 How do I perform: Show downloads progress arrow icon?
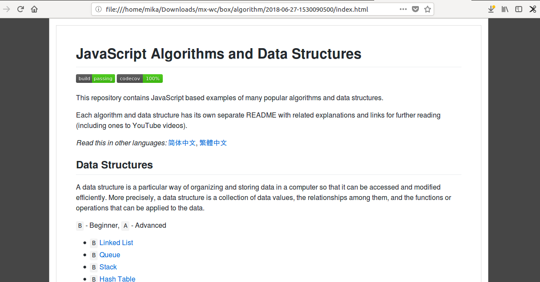tap(491, 9)
